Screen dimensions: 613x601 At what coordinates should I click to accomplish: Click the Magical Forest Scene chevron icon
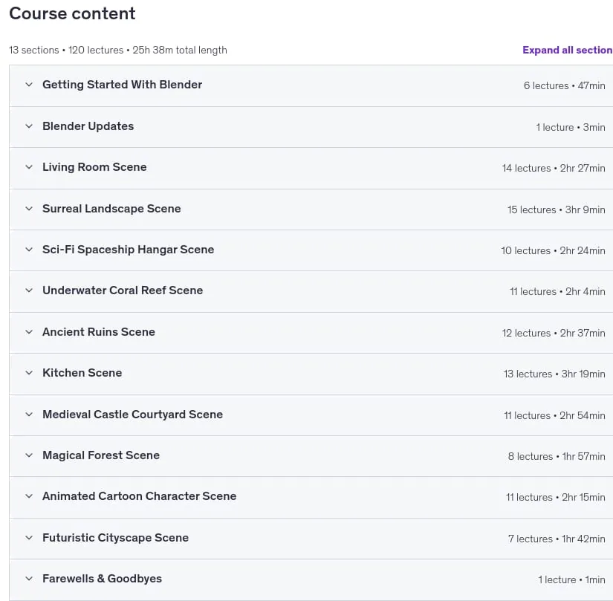(x=29, y=455)
